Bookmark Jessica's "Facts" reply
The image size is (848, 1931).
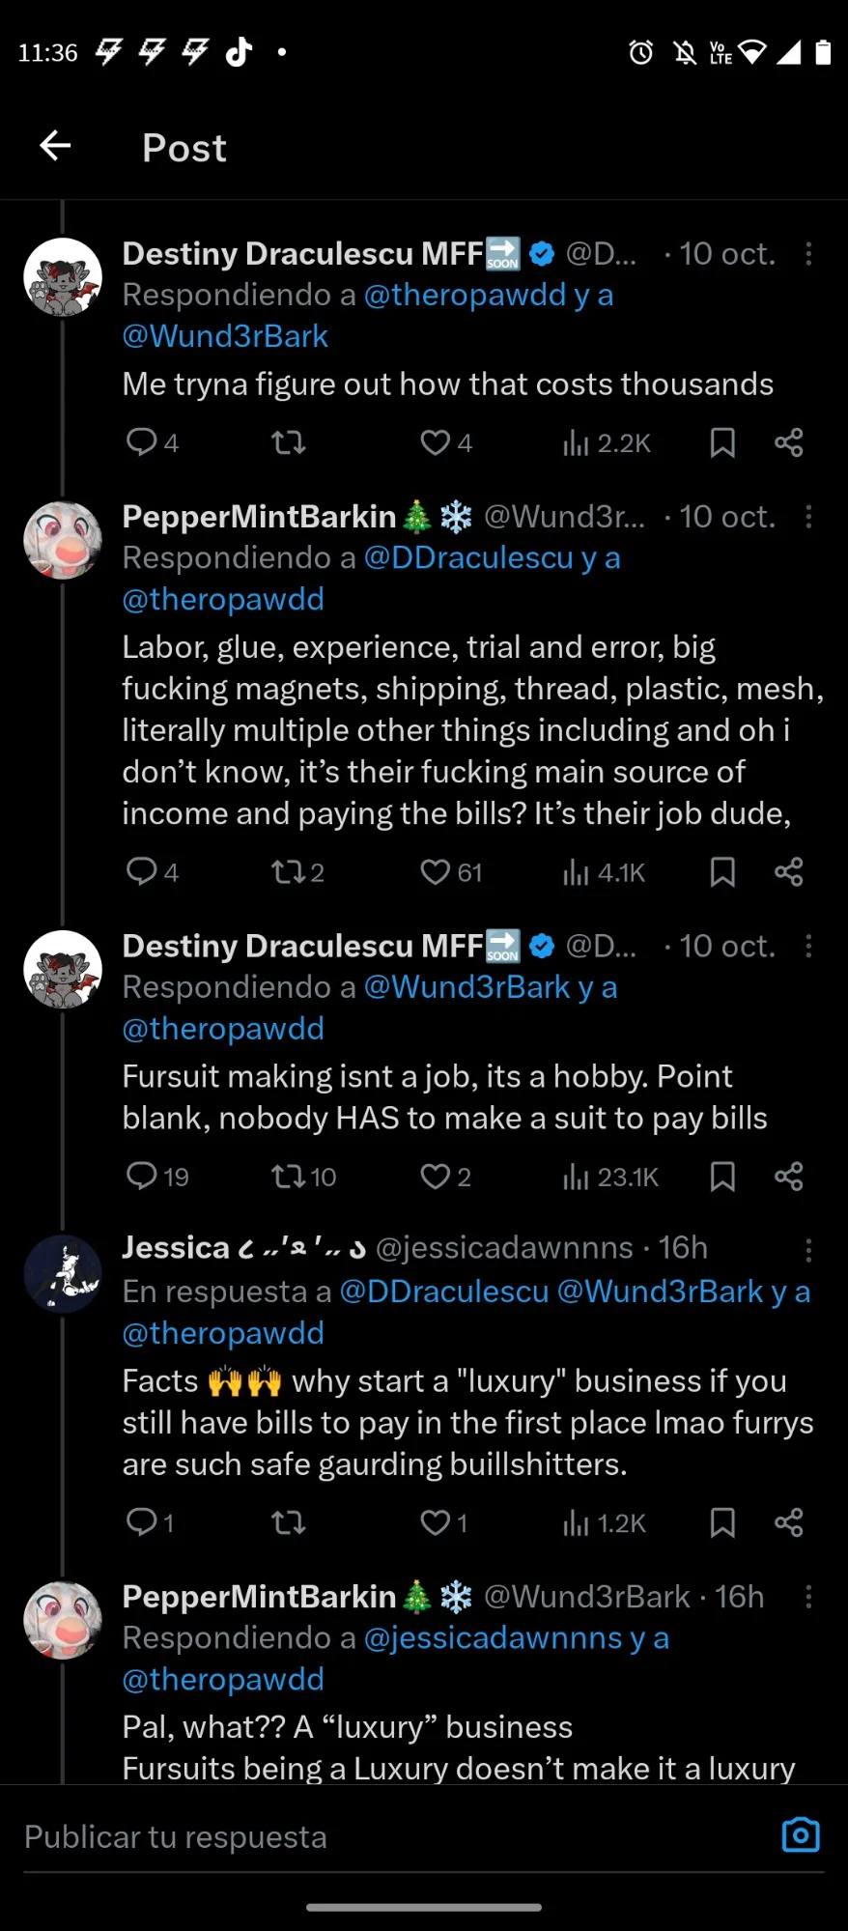pyautogui.click(x=722, y=1523)
